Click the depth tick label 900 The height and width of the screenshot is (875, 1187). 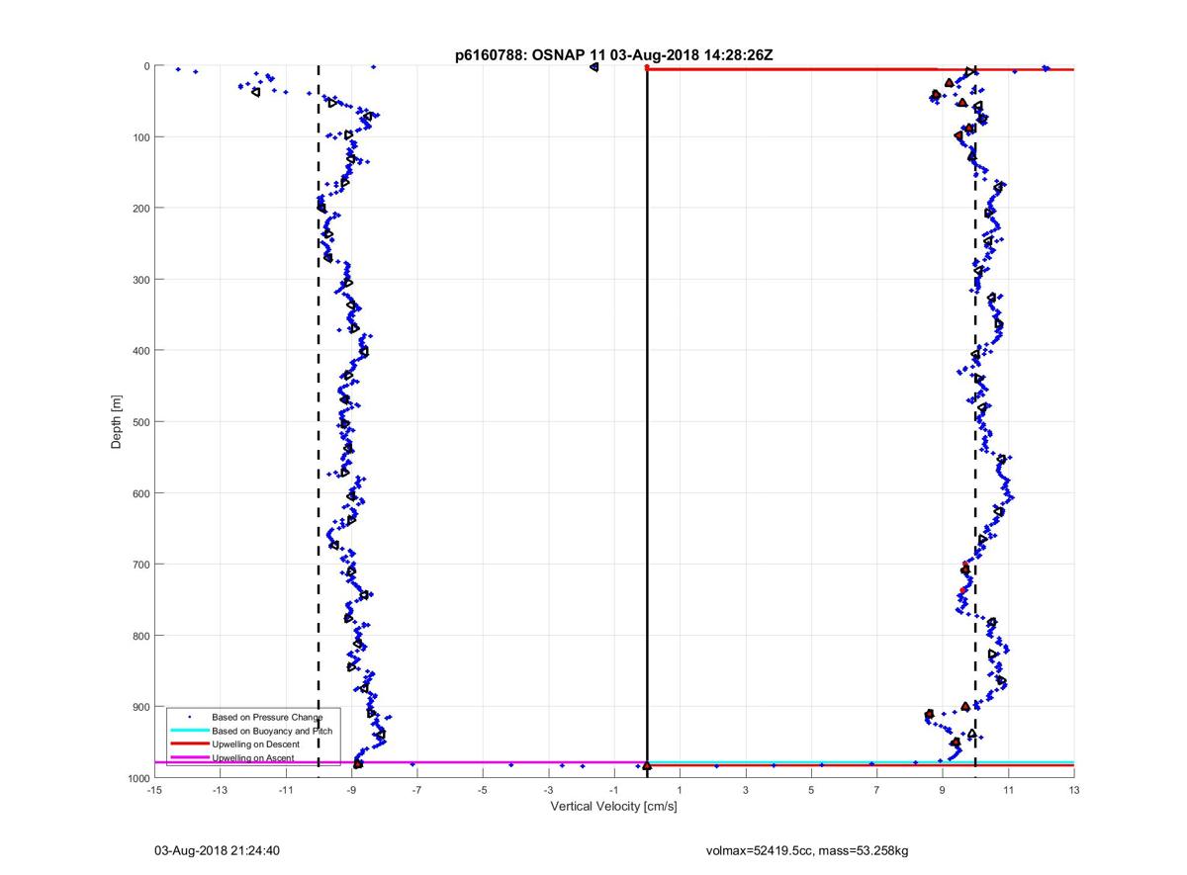[140, 707]
